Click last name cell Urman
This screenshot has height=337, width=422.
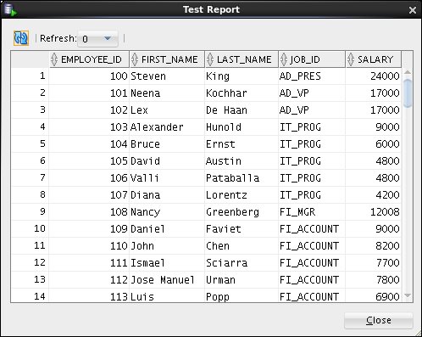(242, 280)
